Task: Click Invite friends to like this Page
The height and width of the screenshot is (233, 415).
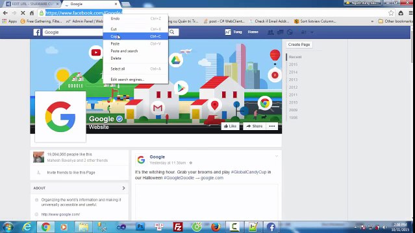Action: 71,173
